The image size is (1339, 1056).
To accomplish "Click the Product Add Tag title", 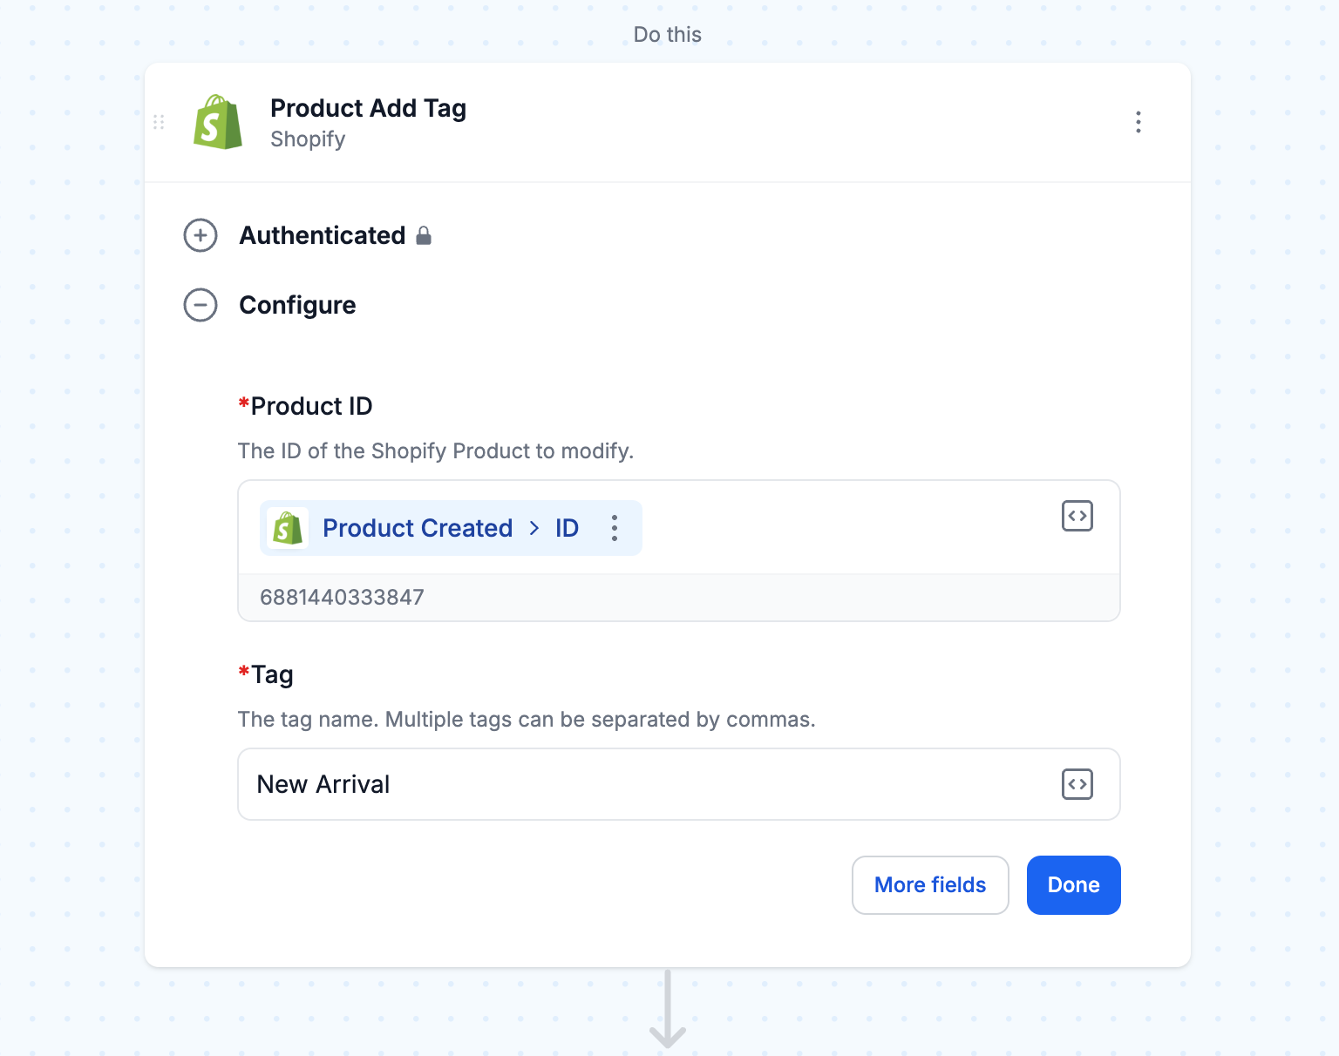I will click(368, 108).
